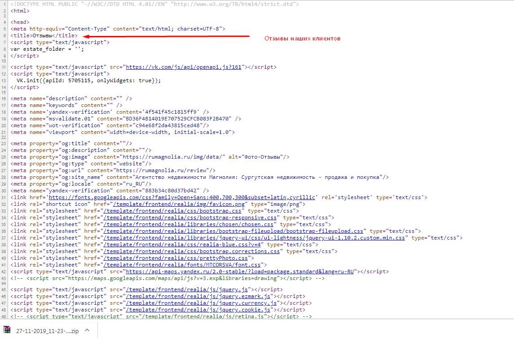Screen dimensions: 514x338
Task: Click the og:site_name Агентство недвижимости line
Action: pyautogui.click(x=200, y=177)
